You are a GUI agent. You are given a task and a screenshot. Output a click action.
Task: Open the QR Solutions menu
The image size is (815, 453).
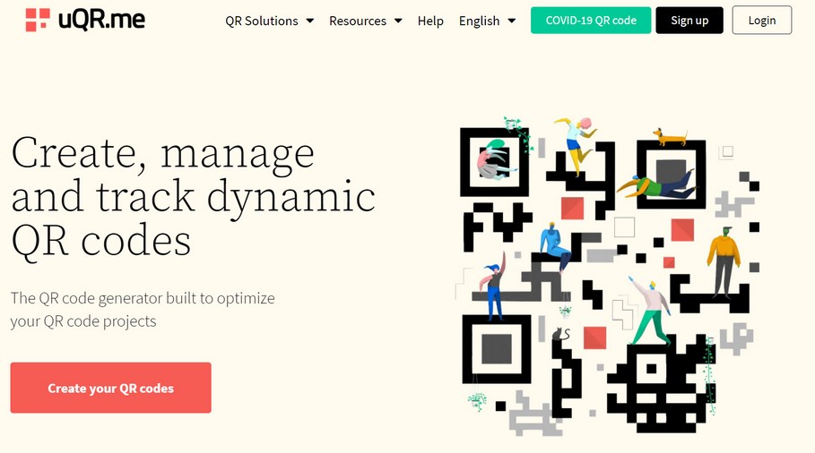260,21
